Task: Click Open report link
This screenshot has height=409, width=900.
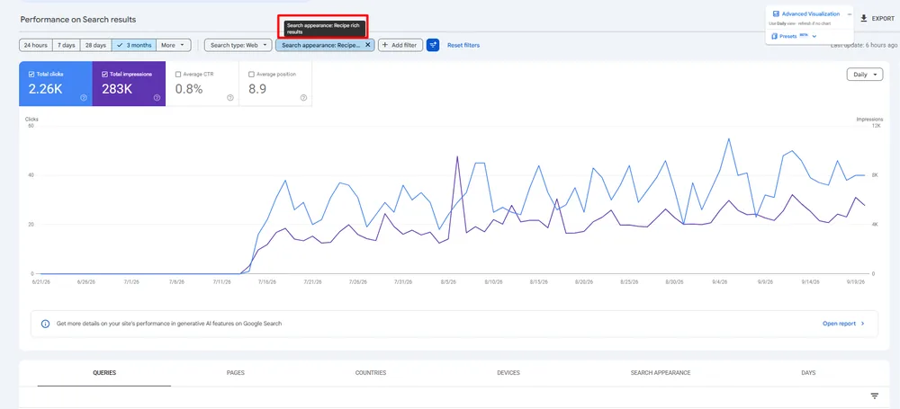Action: (x=839, y=324)
